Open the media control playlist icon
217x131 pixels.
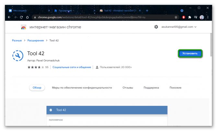[196, 17]
